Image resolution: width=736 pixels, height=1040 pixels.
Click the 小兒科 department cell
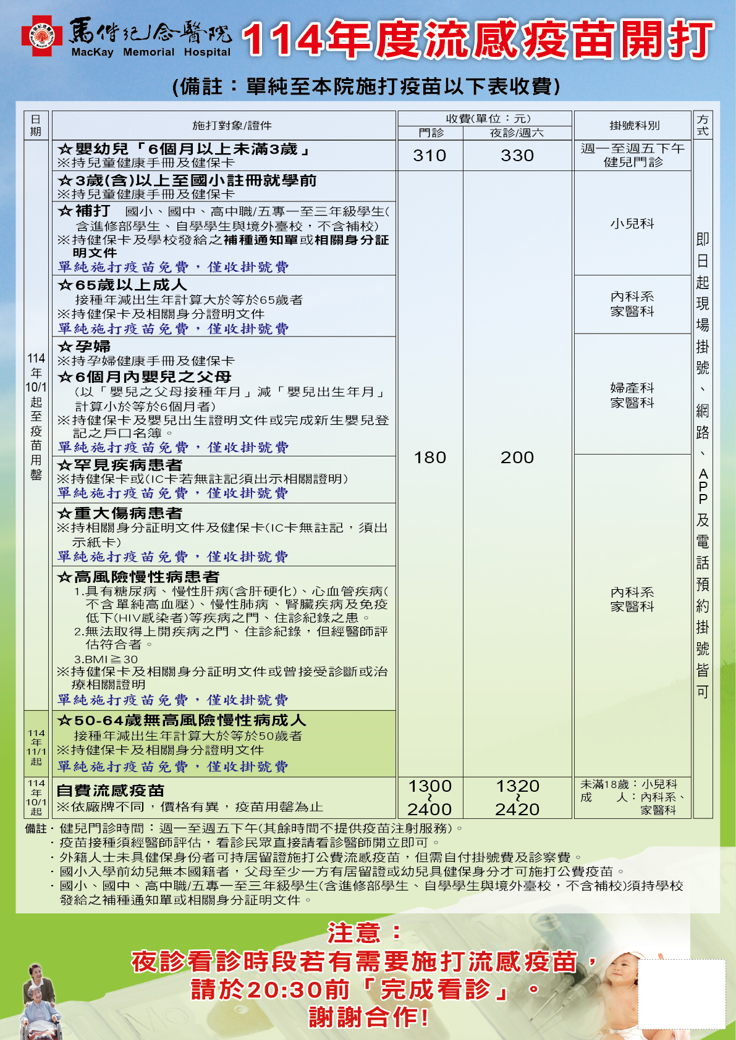point(632,224)
